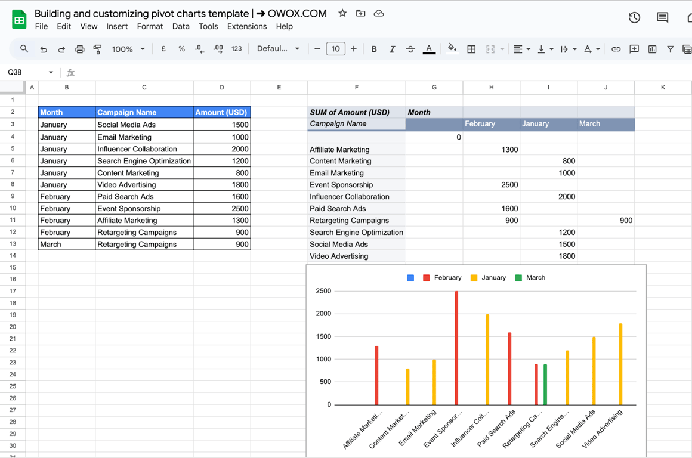Select the cell with 2500 in column D
This screenshot has height=458, width=692.
click(x=222, y=208)
